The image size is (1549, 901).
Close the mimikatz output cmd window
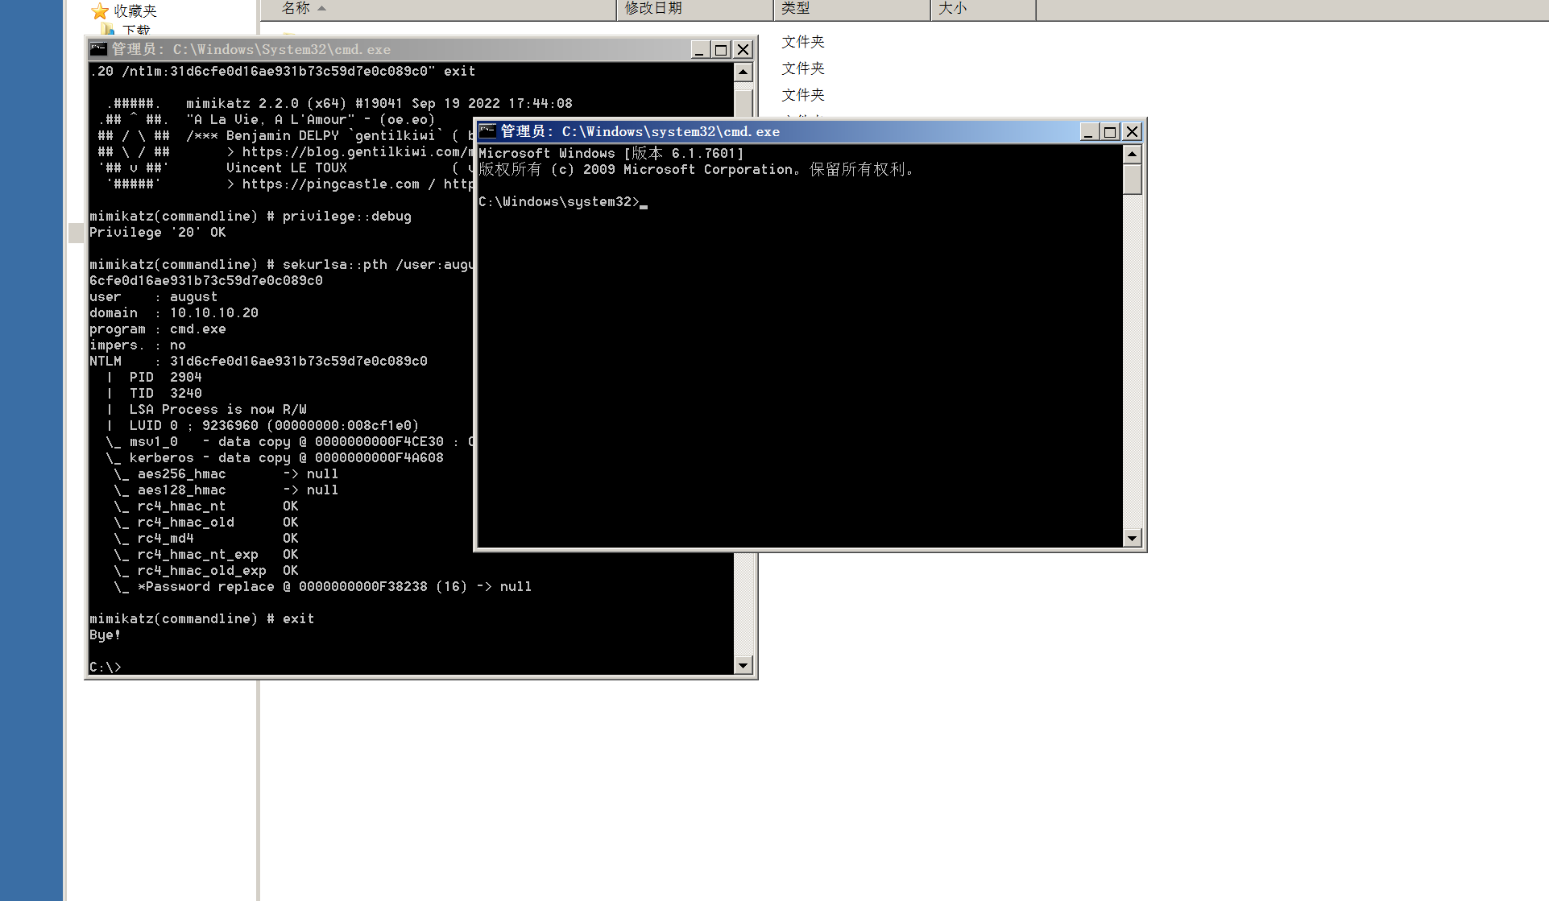(743, 49)
